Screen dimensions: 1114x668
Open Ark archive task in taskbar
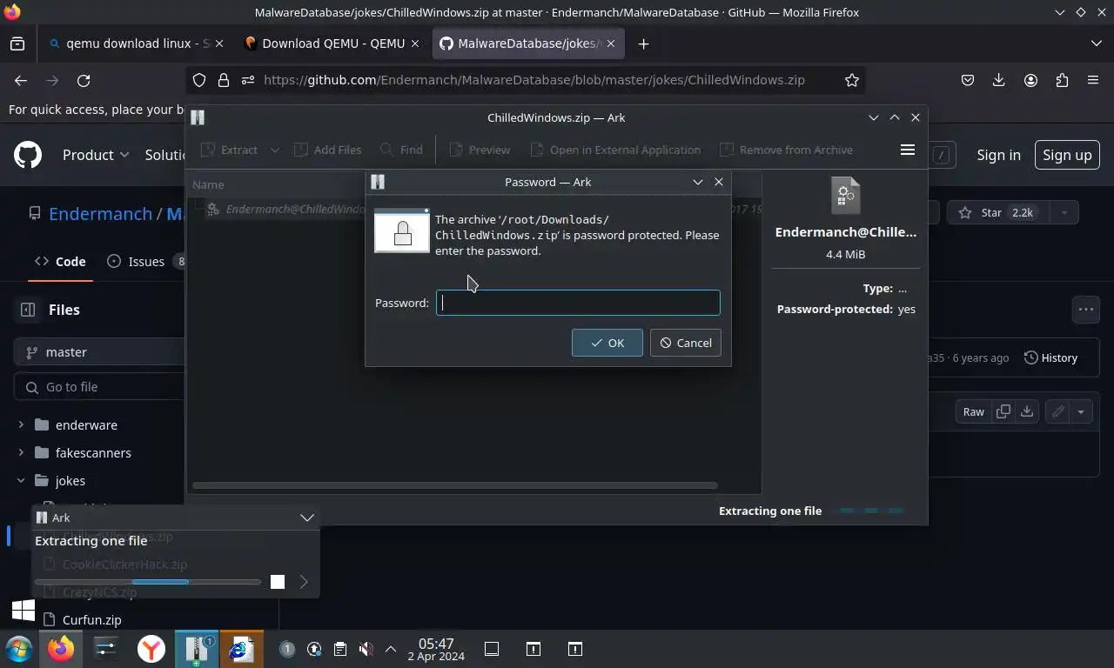pos(197,649)
